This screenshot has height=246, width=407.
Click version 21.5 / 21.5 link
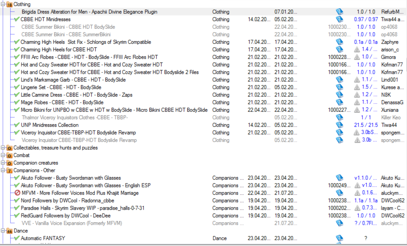tap(366, 125)
